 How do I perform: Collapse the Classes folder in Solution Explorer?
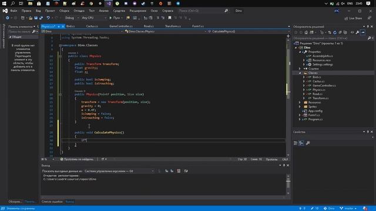point(300,73)
